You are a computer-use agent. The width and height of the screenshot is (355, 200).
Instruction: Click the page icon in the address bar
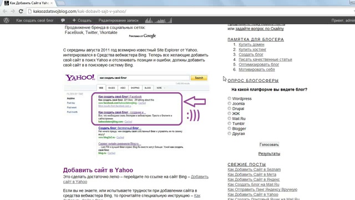pos(29,11)
